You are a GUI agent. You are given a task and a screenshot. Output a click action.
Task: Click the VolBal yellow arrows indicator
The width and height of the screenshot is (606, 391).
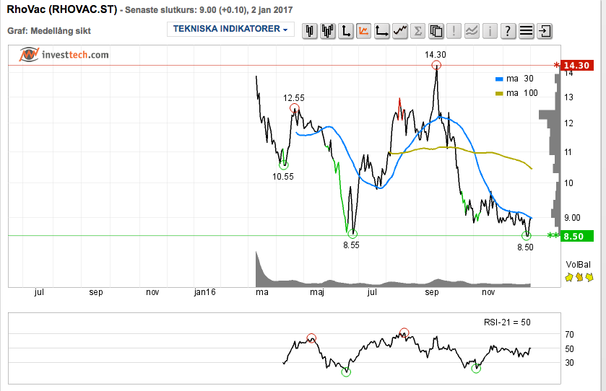[x=579, y=276]
